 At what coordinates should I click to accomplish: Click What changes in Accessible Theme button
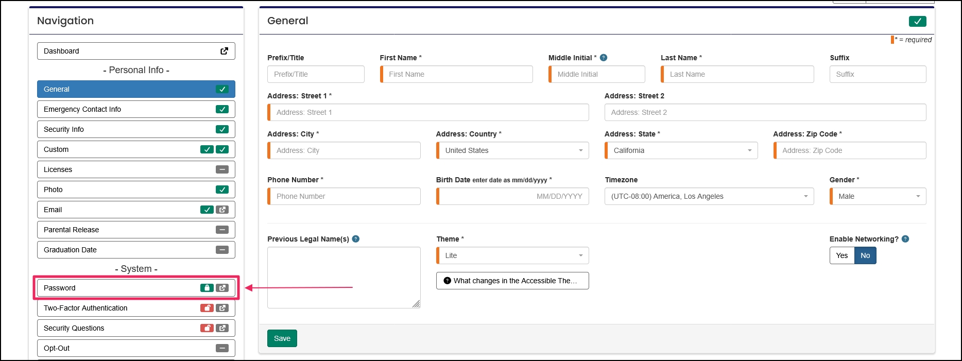click(512, 281)
